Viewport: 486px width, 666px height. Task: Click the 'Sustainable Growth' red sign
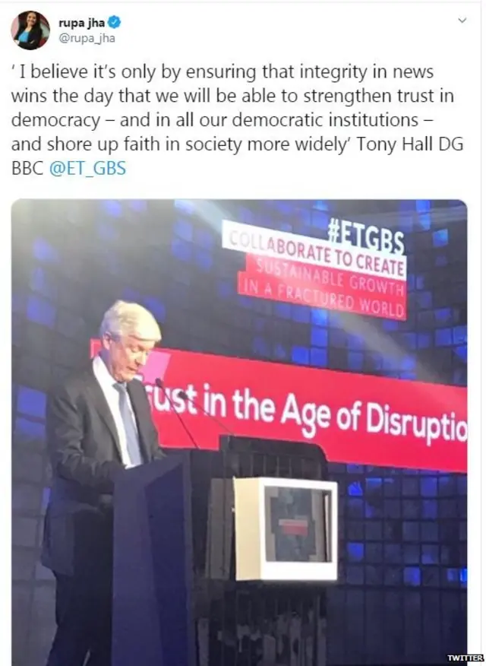pos(327,274)
